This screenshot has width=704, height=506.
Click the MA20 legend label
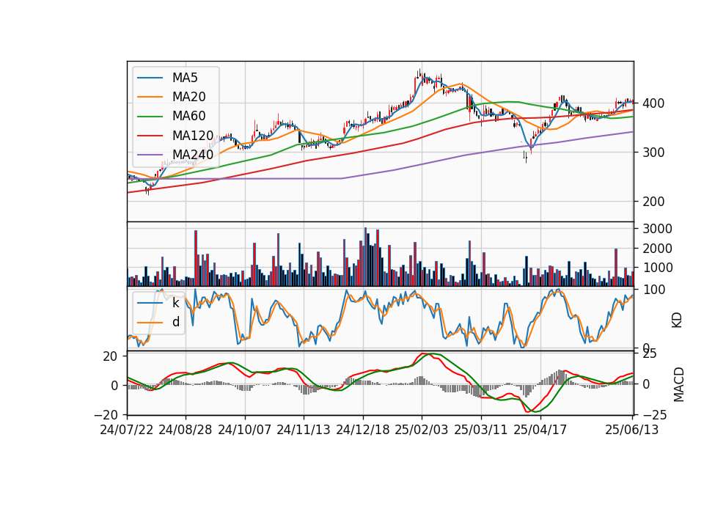tap(188, 97)
